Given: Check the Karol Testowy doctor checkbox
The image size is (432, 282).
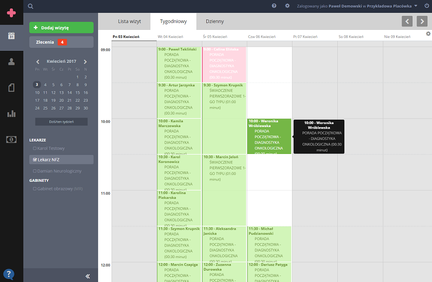Looking at the screenshot, I should pyautogui.click(x=34, y=148).
